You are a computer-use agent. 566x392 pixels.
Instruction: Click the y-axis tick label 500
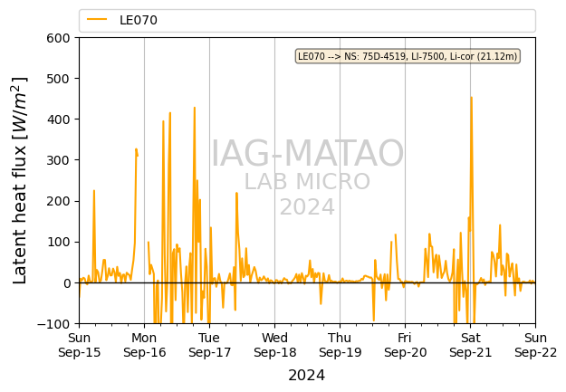[58, 79]
